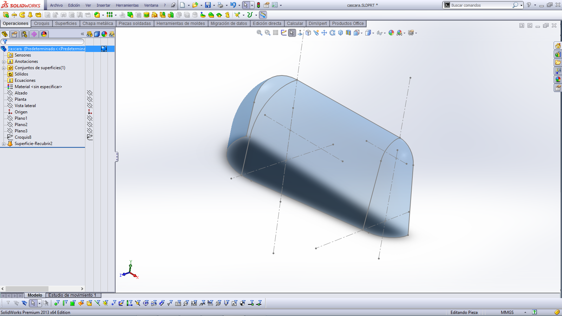Open the search commands dropdown arrow
The height and width of the screenshot is (316, 562).
(521, 5)
